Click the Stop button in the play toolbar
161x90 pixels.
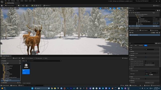(x=36, y=5)
